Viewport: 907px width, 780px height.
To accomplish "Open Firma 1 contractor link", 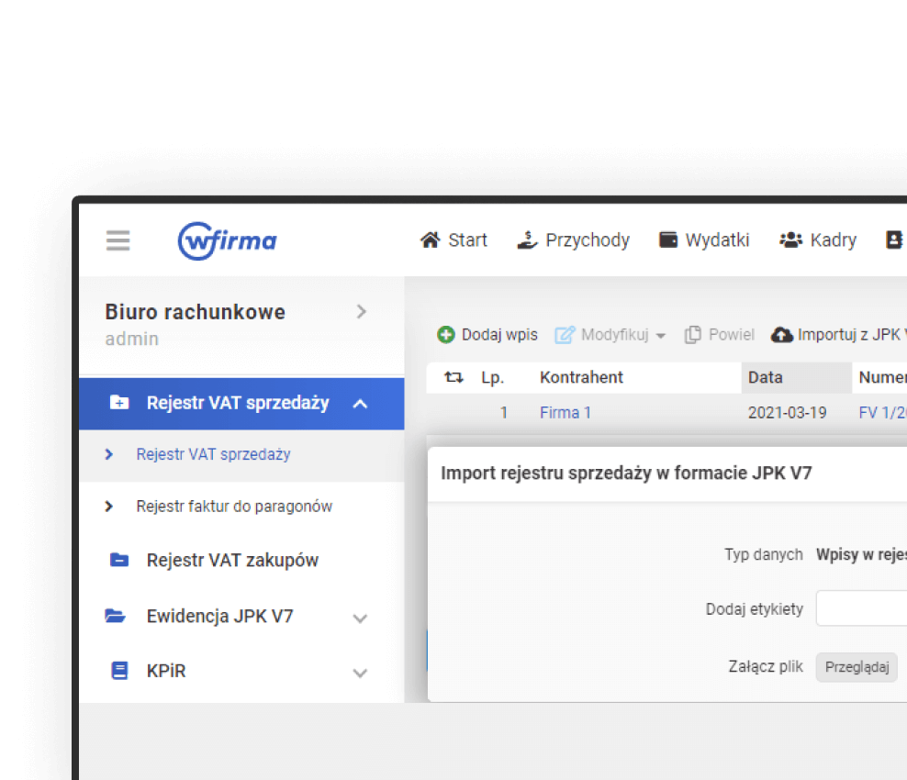I will pos(565,412).
